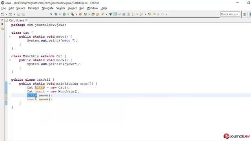Click the Last Edit Location icon
This screenshot has height=141, width=251.
pyautogui.click(x=149, y=14)
